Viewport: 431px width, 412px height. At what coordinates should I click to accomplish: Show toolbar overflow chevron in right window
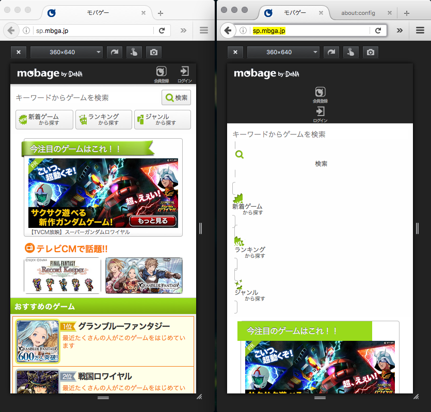(400, 30)
